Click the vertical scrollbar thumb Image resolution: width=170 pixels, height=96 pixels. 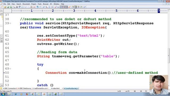(169, 55)
